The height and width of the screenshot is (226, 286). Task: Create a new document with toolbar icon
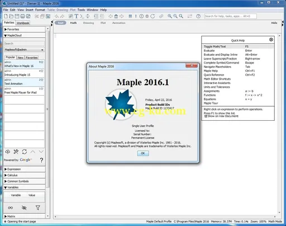6,16
